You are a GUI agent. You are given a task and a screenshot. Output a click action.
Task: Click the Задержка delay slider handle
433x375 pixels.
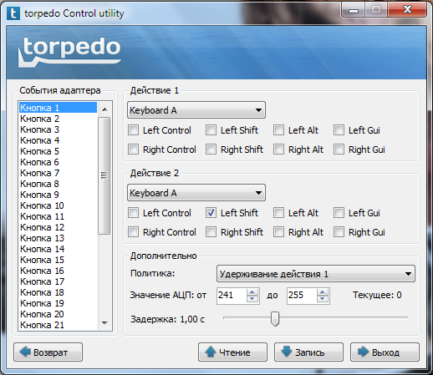coord(275,318)
